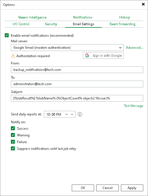Decrease daily report time with down arrow
This screenshot has width=148, height=196.
click(66, 114)
